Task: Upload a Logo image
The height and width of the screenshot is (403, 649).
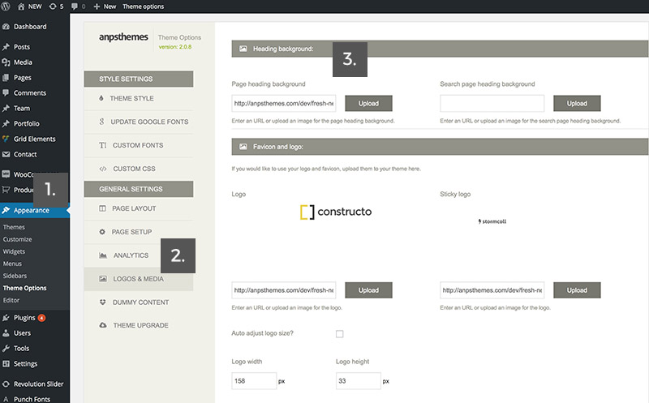Action: [x=368, y=290]
